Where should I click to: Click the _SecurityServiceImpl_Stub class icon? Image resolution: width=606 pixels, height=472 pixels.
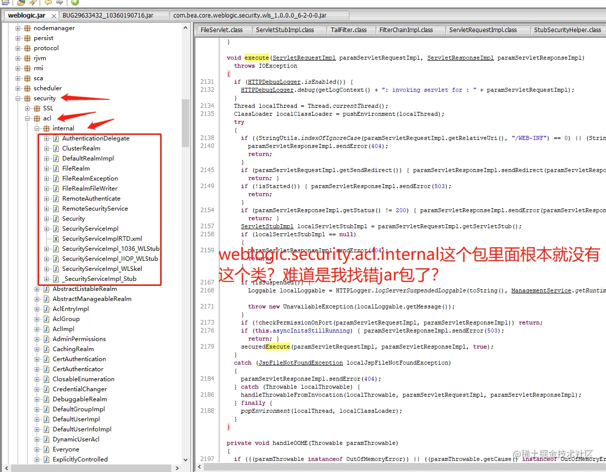click(56, 279)
